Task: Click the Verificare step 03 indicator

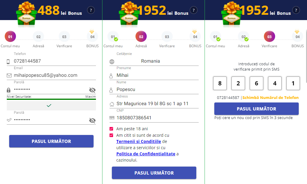Action: (x=269, y=35)
